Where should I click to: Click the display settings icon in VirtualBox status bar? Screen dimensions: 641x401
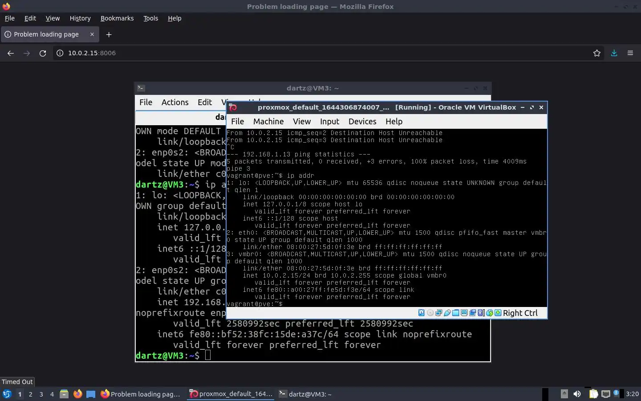[x=464, y=313]
